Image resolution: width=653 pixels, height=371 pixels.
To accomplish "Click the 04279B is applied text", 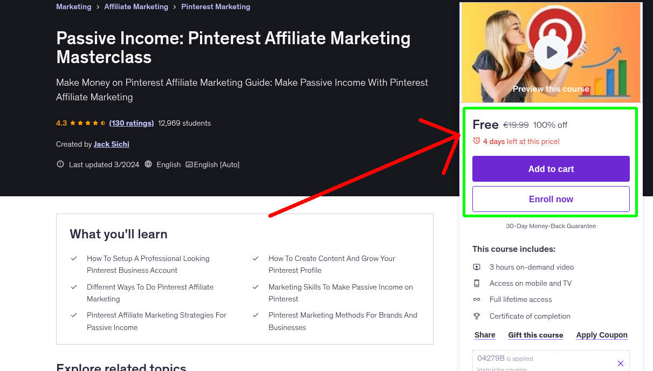I will click(505, 358).
